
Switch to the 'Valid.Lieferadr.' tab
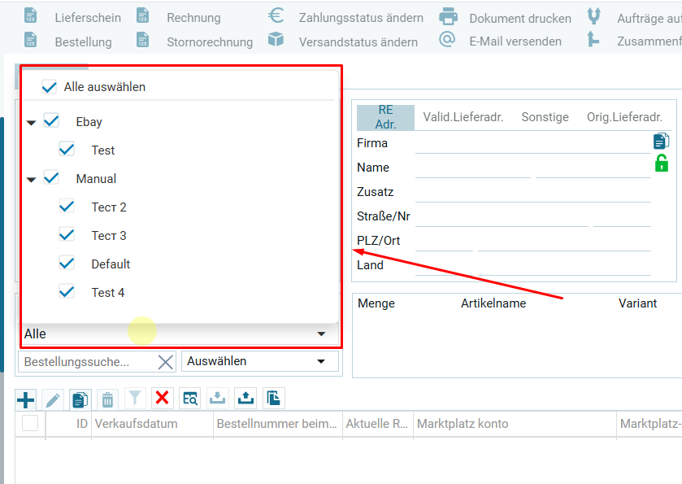pyautogui.click(x=463, y=117)
